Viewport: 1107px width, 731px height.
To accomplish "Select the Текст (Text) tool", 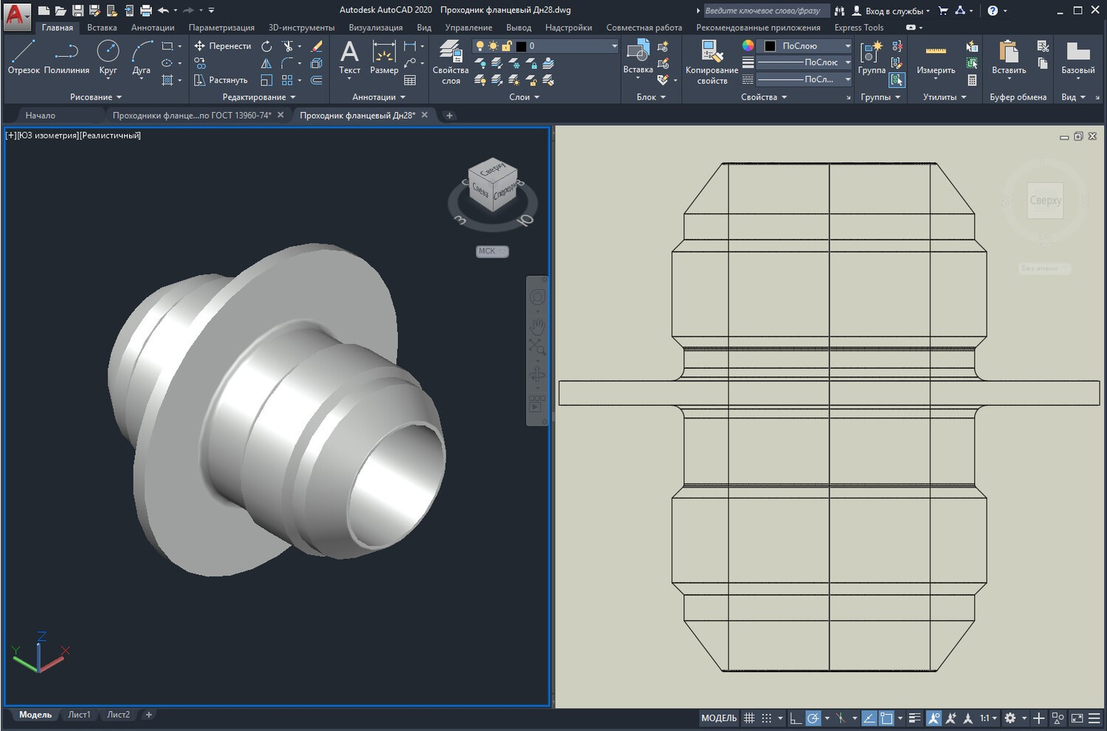I will coord(349,58).
